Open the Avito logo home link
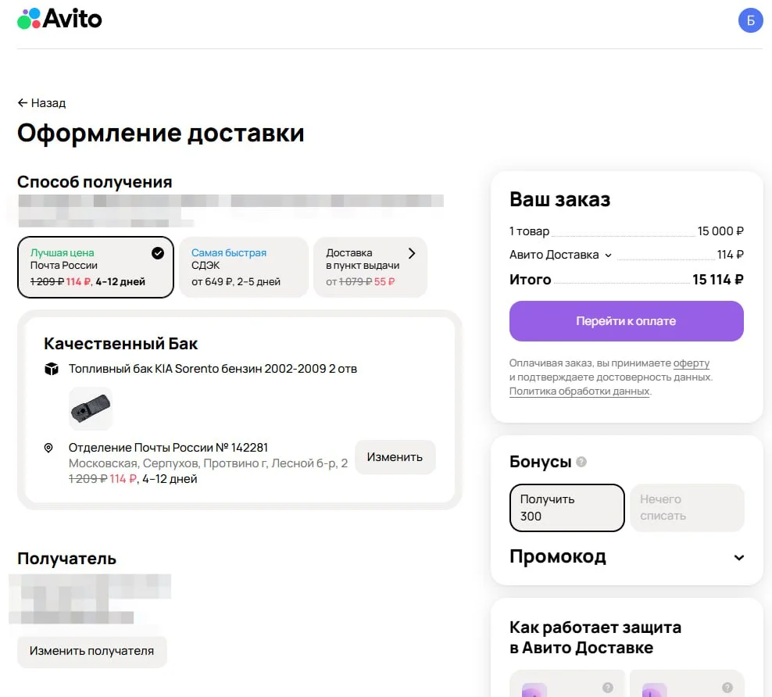772x697 pixels. click(59, 20)
